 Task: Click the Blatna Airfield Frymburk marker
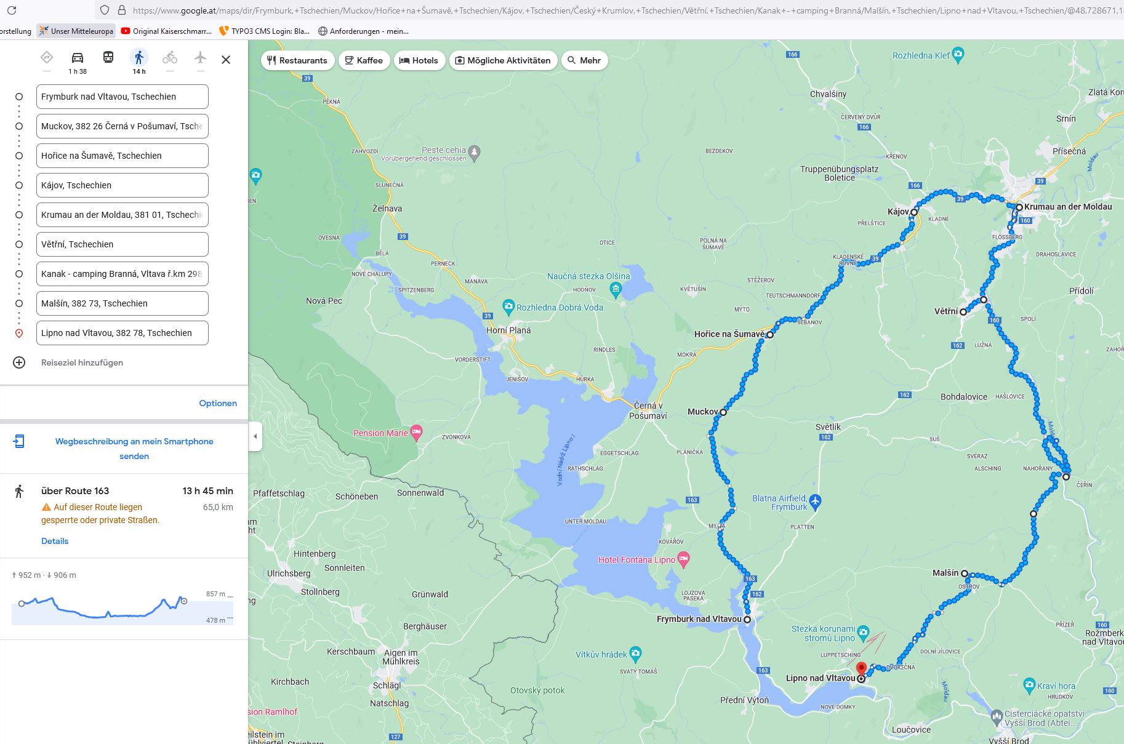[x=816, y=502]
